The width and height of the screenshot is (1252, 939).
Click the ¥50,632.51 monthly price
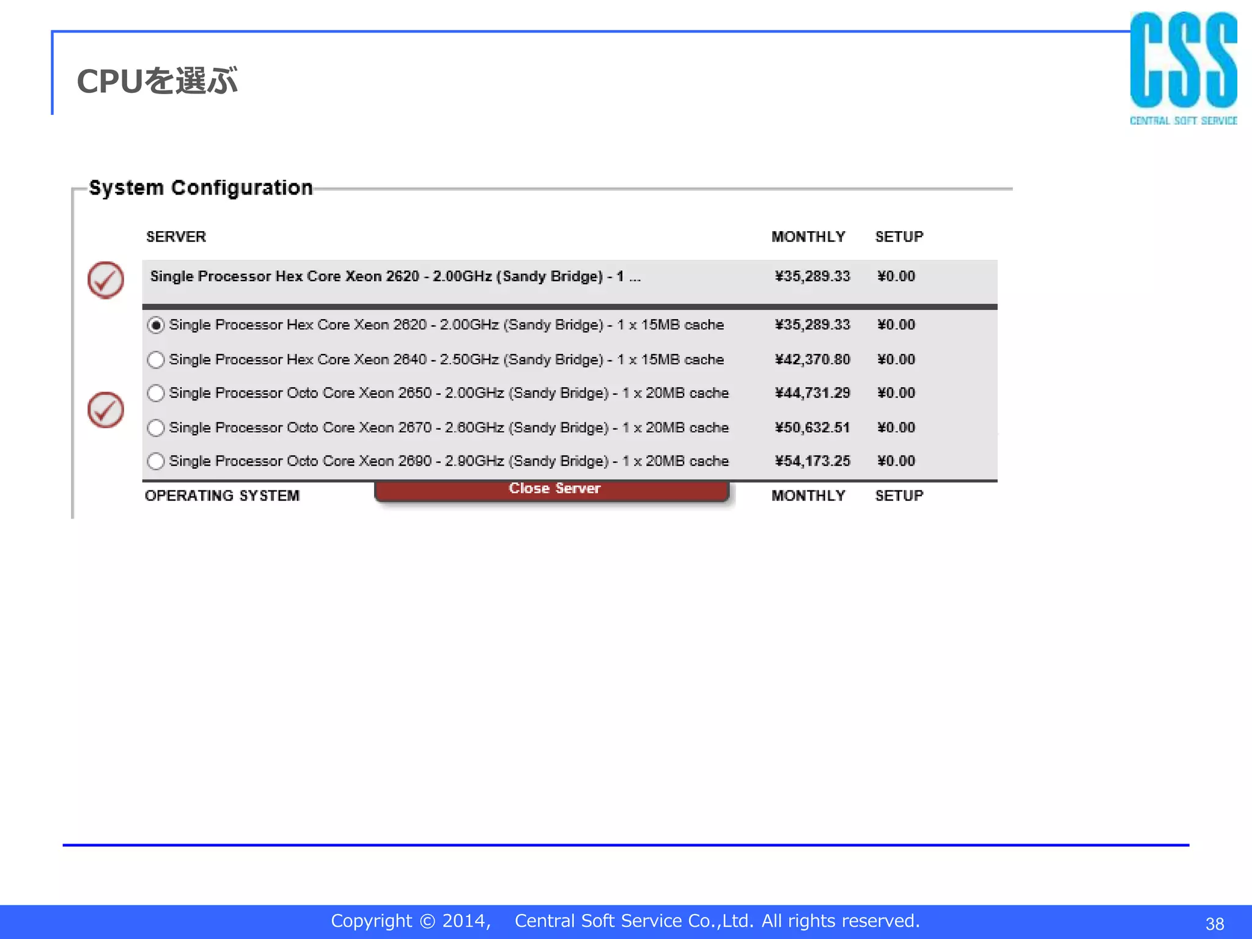[812, 428]
